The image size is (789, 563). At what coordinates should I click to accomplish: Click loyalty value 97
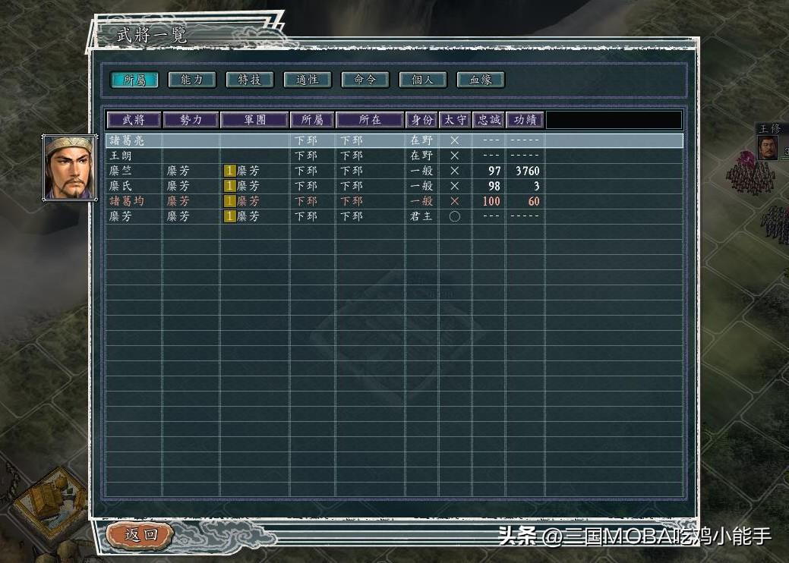pyautogui.click(x=494, y=171)
